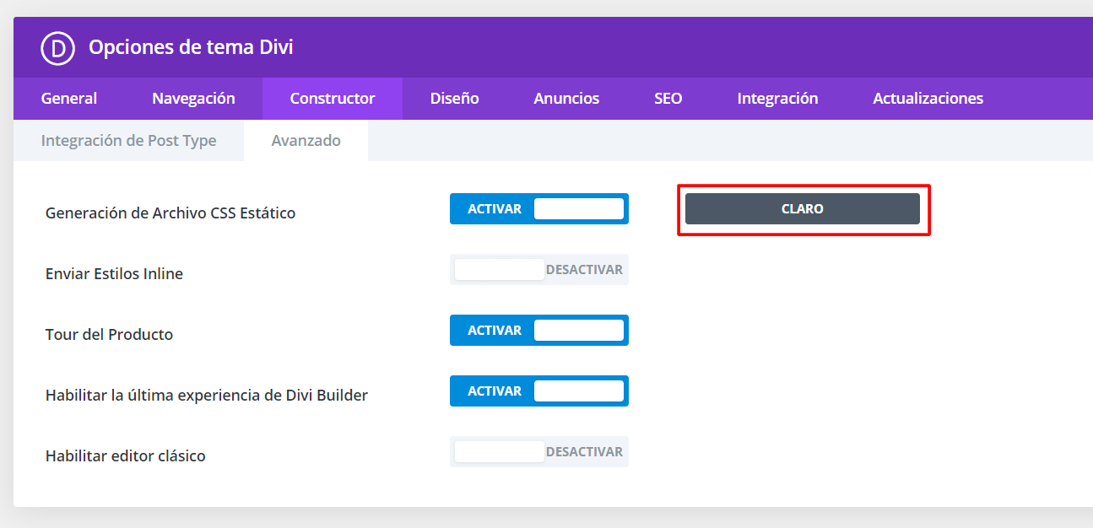Open the SEO tab
The width and height of the screenshot is (1093, 528).
click(x=668, y=99)
